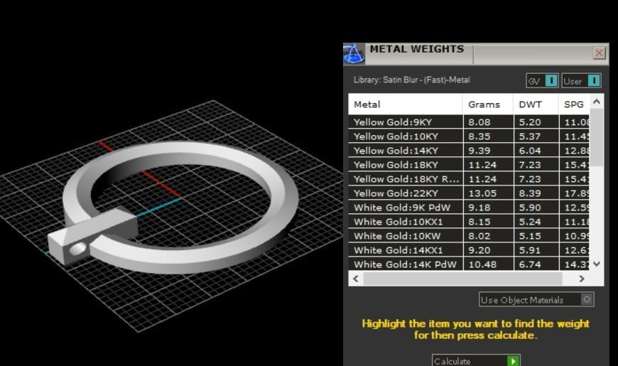
Task: Sort by the Metal column header
Action: pyautogui.click(x=406, y=104)
